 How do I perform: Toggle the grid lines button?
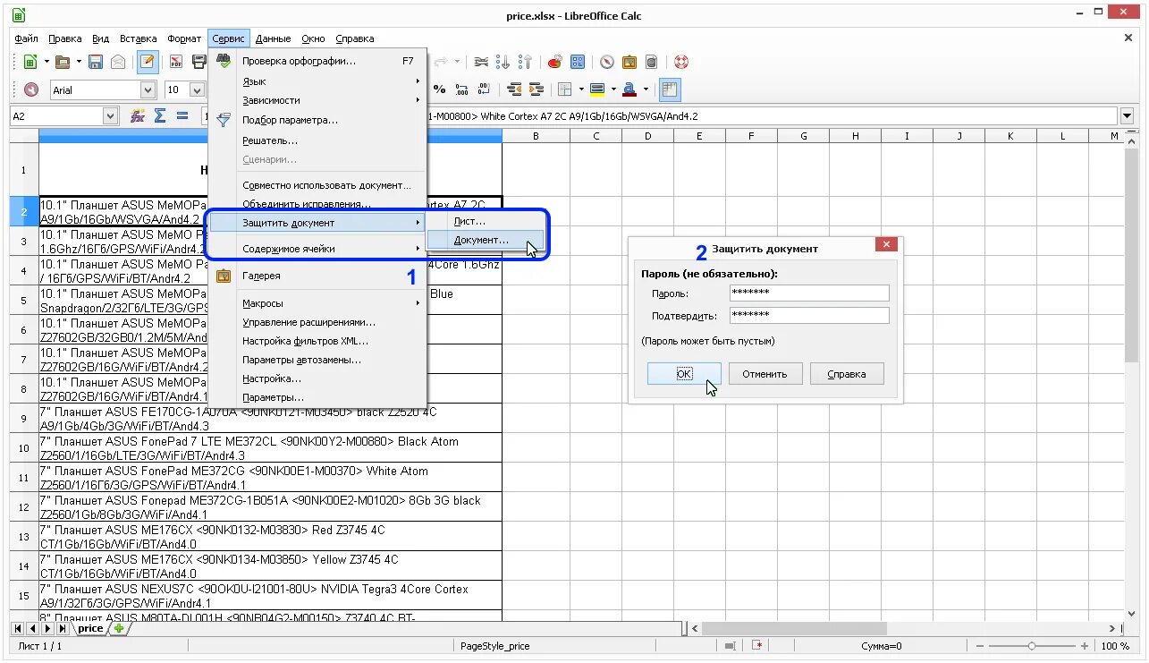pos(670,89)
